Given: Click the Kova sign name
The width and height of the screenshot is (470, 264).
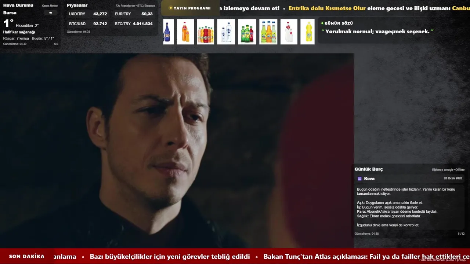Looking at the screenshot, I should pyautogui.click(x=369, y=179).
